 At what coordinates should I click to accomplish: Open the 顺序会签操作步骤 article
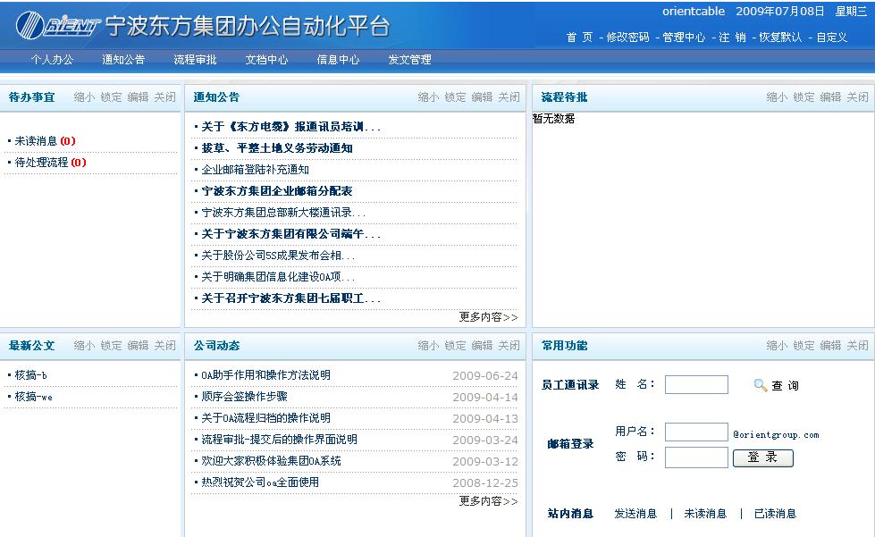244,397
